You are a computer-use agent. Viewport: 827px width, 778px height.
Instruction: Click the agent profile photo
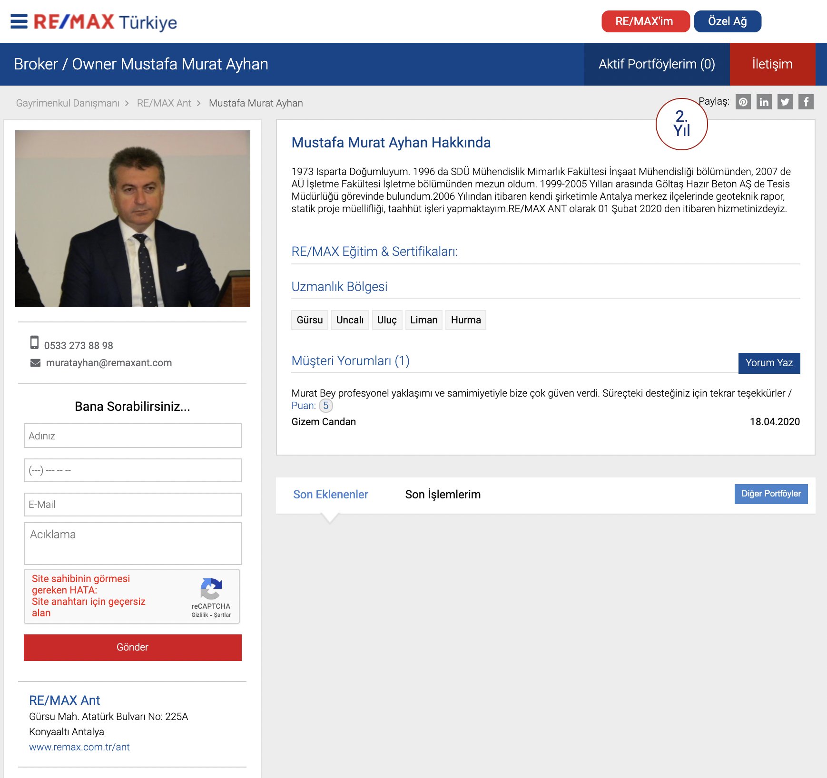pyautogui.click(x=133, y=219)
